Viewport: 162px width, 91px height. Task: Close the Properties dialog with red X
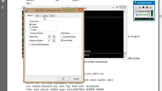pyautogui.click(x=81, y=10)
